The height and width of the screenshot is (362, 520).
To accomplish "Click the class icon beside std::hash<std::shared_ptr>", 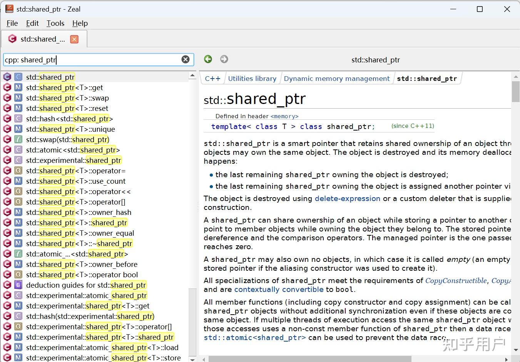I will [x=18, y=119].
